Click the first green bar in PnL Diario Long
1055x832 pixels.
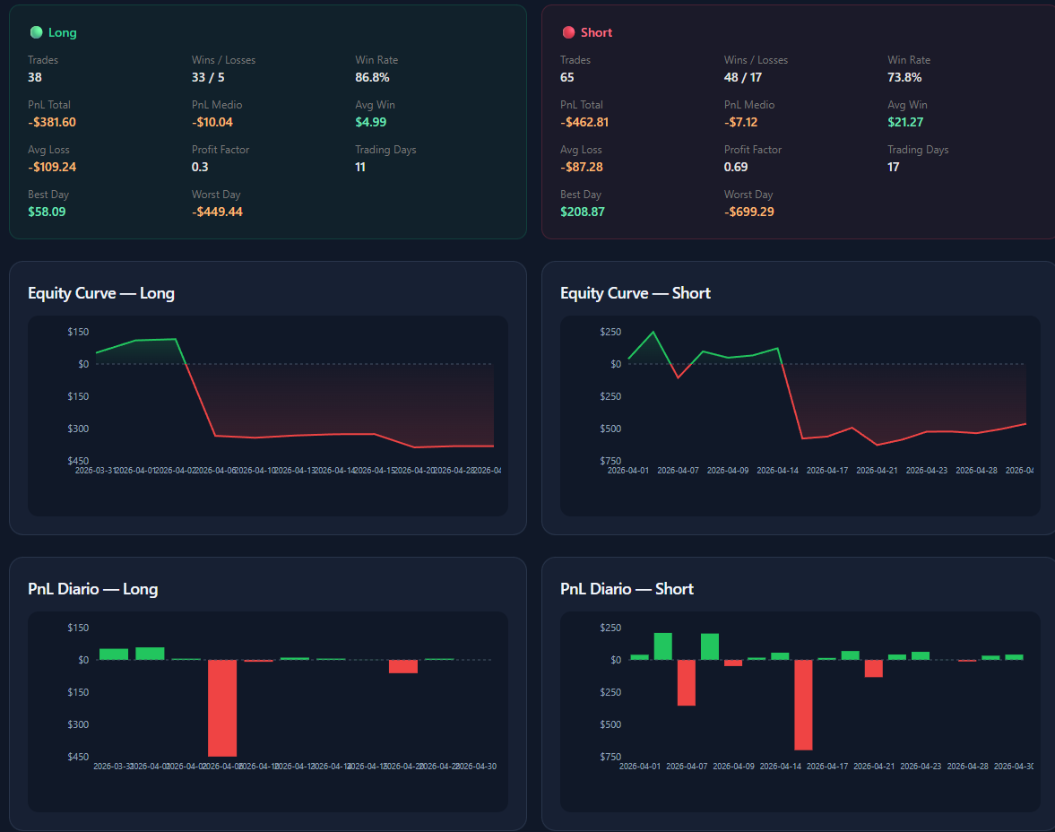[x=114, y=654]
